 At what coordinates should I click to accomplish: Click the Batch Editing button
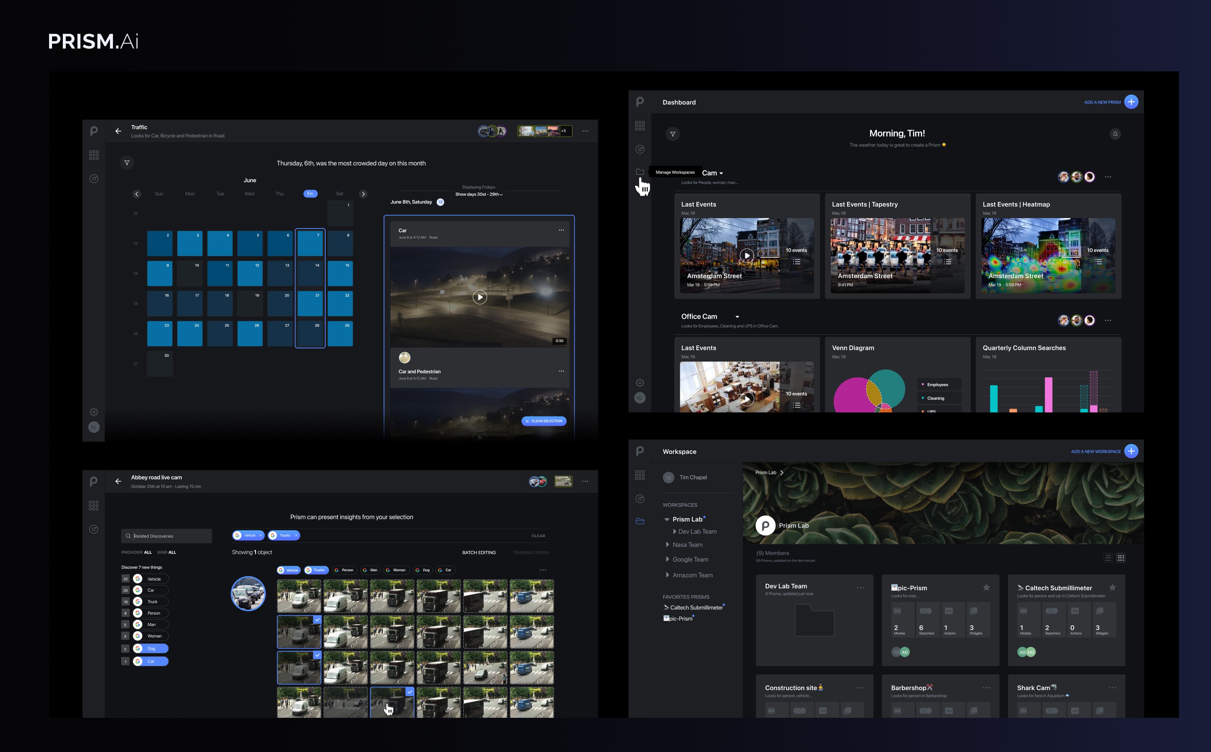point(479,552)
